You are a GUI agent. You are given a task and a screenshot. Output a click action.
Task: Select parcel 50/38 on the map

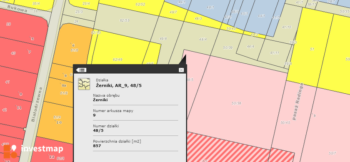pyautogui.click(x=236, y=103)
